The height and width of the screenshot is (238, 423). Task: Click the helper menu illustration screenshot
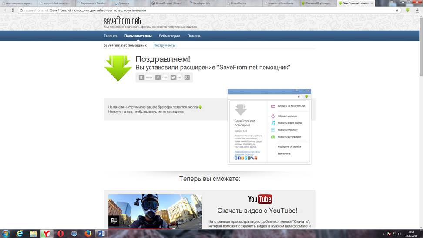point(269,126)
